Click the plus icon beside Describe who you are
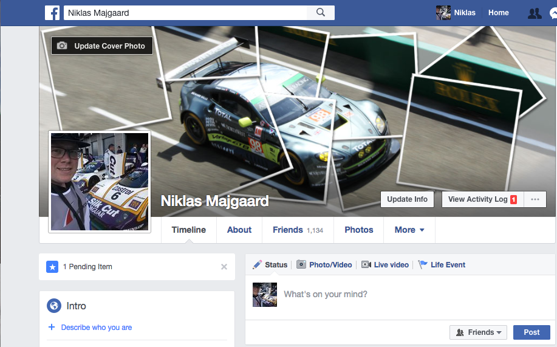 [x=52, y=328]
